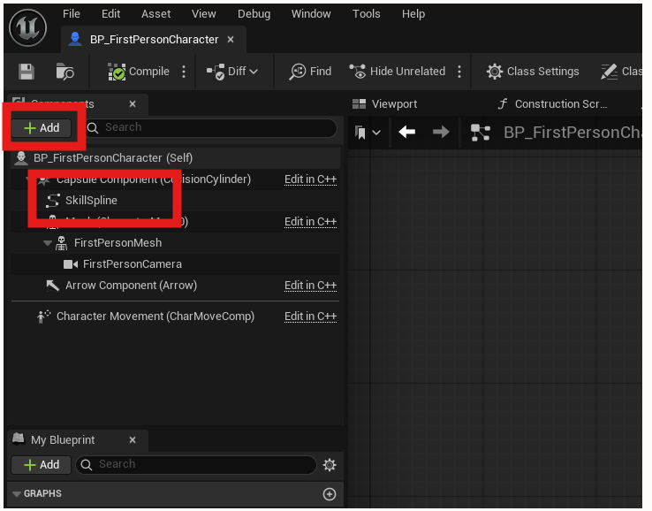The height and width of the screenshot is (511, 652).
Task: Click the add new graph plus icon
Action: [x=330, y=494]
